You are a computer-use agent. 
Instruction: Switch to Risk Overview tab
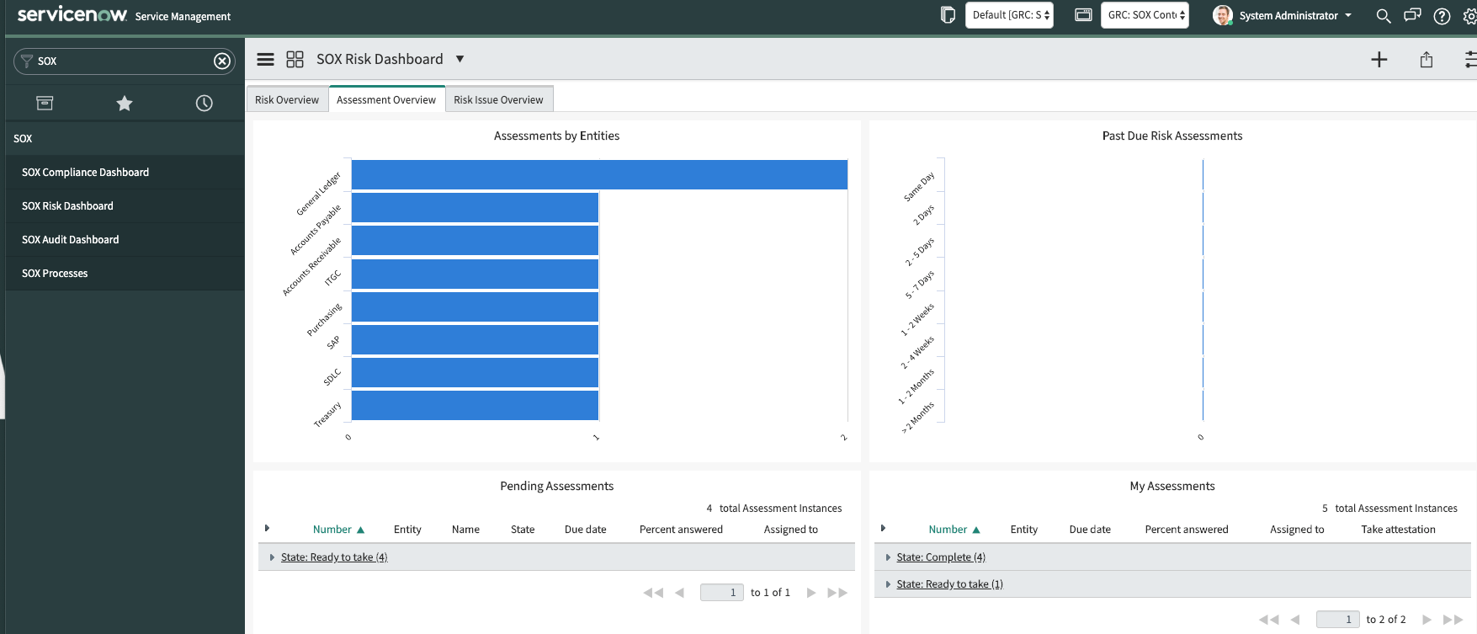coord(287,99)
